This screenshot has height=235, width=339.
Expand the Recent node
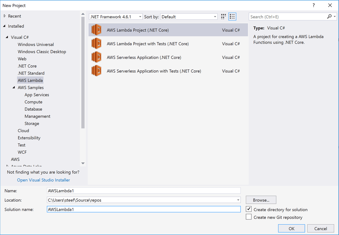pos(5,16)
